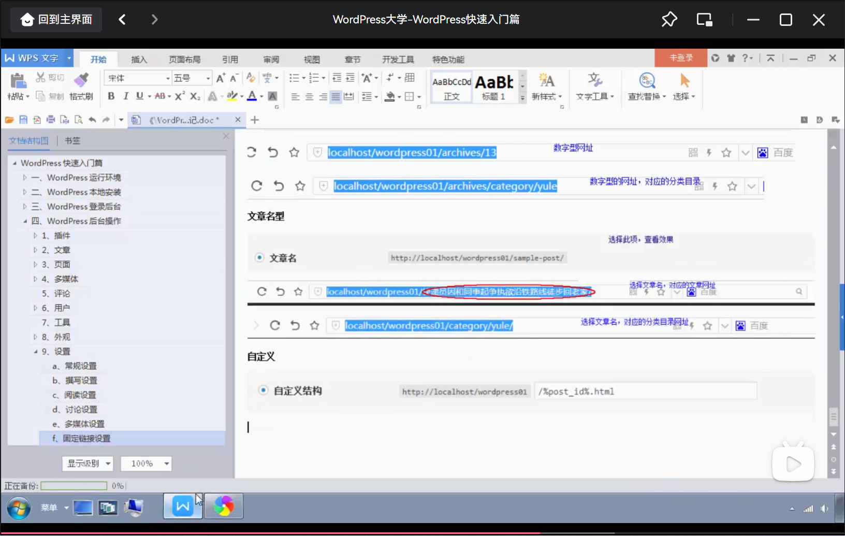The height and width of the screenshot is (536, 845).
Task: Click the Select (选择) cursor icon
Action: pyautogui.click(x=684, y=80)
